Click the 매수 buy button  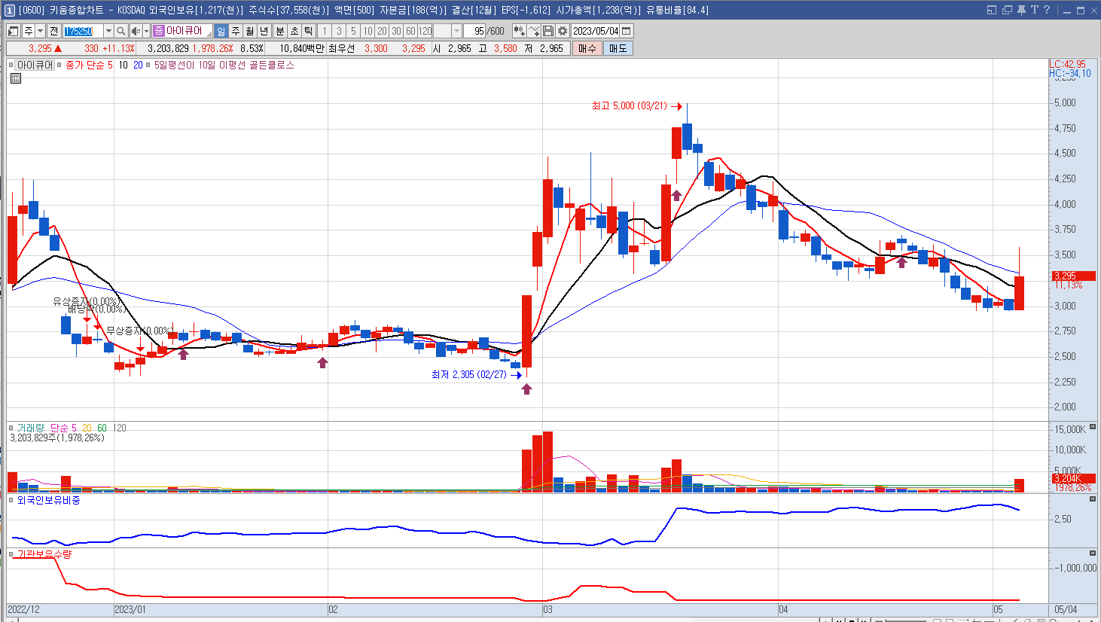pyautogui.click(x=587, y=48)
